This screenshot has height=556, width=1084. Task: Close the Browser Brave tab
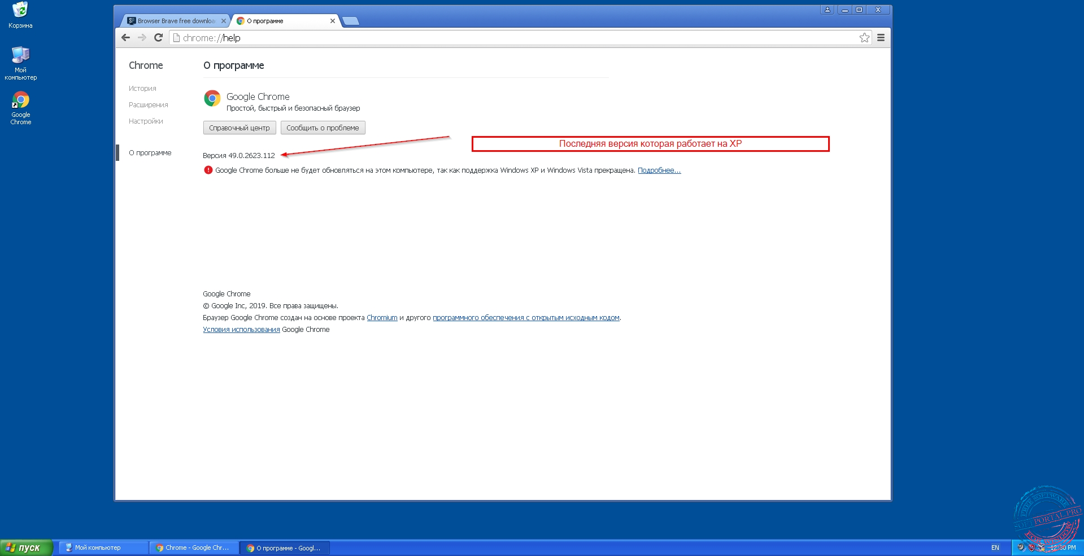224,21
